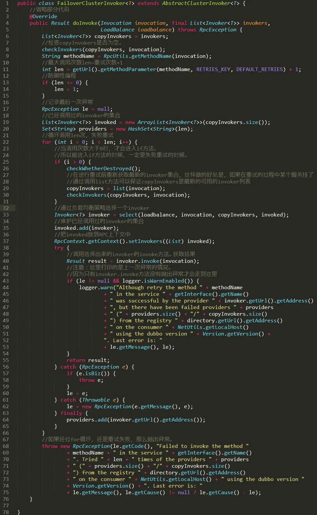Click the RpcException in throws clause
The width and height of the screenshot is (317, 515).
218,30
